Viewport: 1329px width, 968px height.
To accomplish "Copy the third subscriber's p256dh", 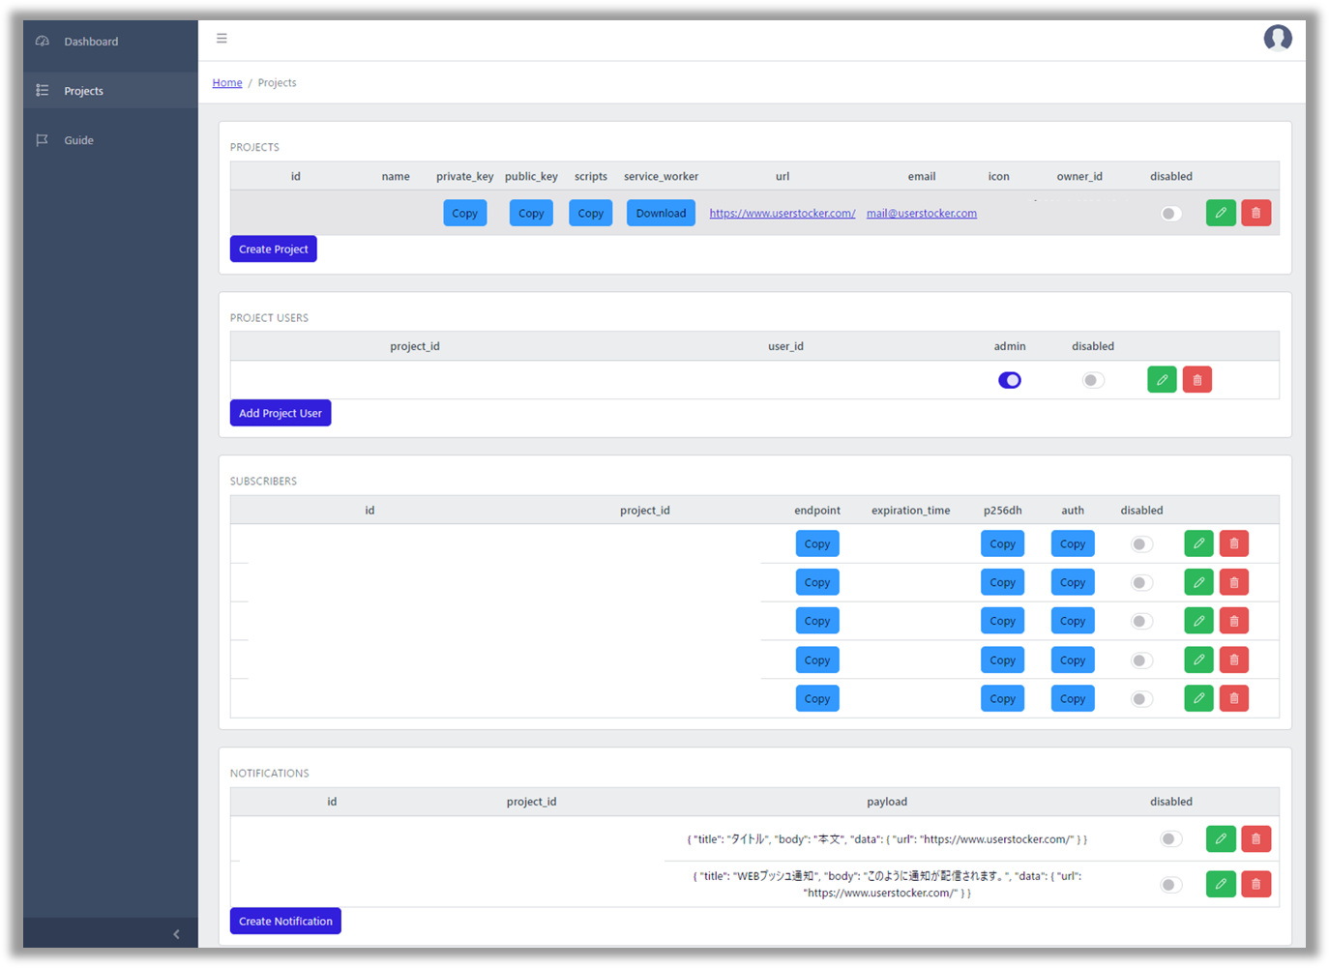I will pos(1002,621).
